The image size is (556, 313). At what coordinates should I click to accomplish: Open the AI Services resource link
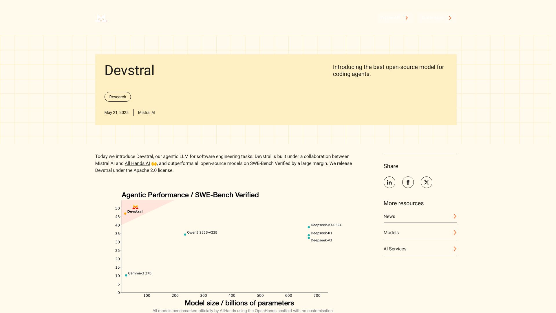tap(395, 249)
